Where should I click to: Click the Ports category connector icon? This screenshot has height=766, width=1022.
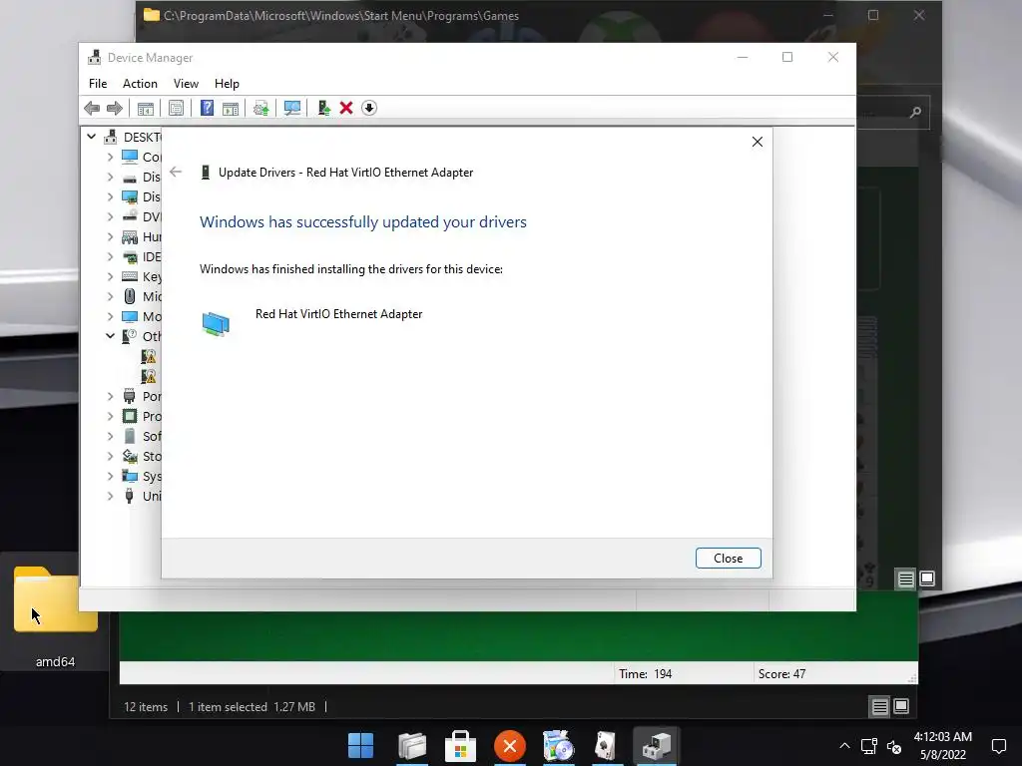tap(130, 397)
